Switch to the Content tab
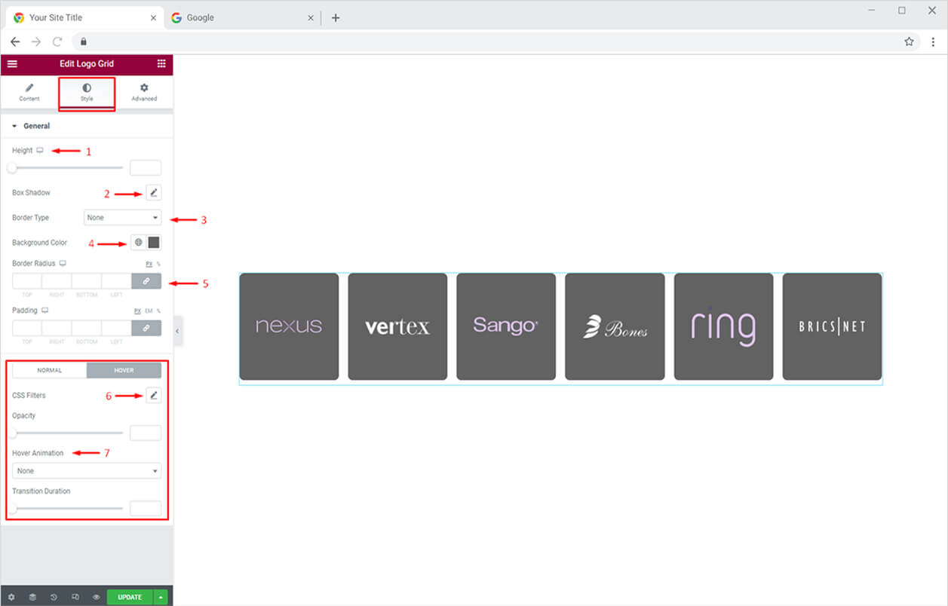The height and width of the screenshot is (606, 948). coord(29,93)
